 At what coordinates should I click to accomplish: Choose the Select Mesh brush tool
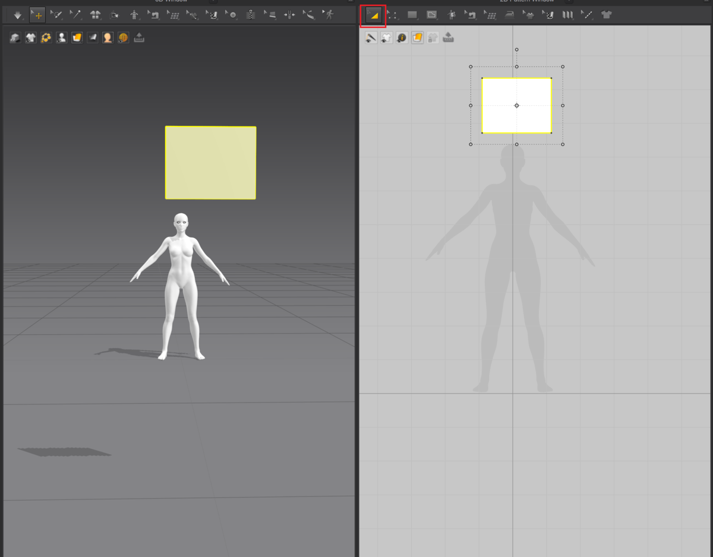click(56, 15)
